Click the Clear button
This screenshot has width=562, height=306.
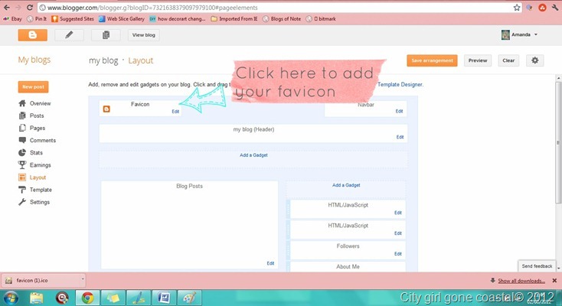tap(508, 60)
